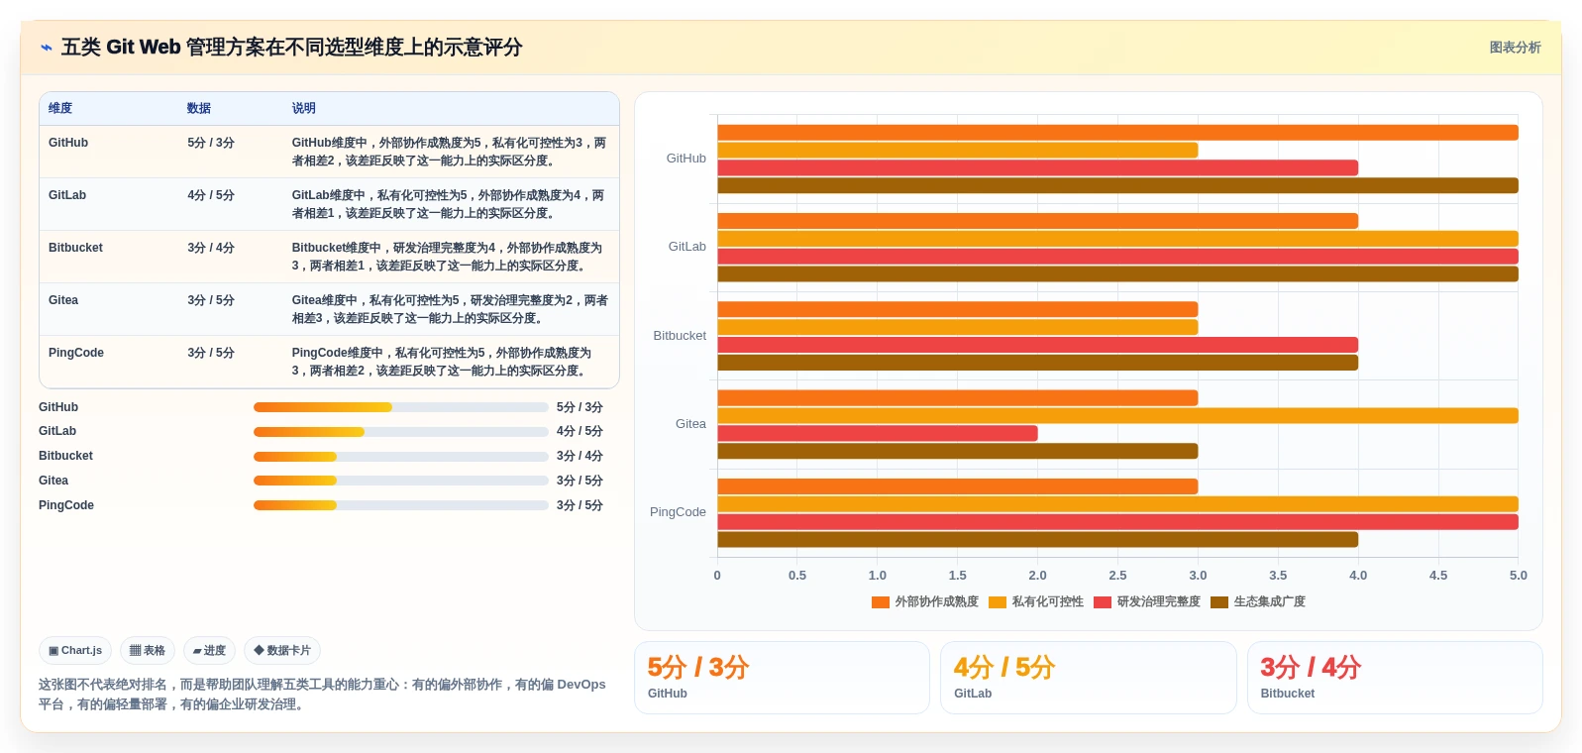Click the Bitbucket label on the chart axis
Image resolution: width=1582 pixels, height=753 pixels.
(x=680, y=336)
